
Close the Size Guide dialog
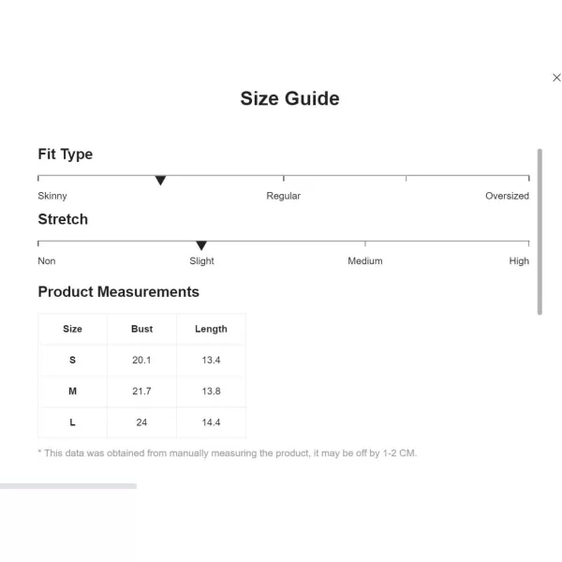click(556, 78)
